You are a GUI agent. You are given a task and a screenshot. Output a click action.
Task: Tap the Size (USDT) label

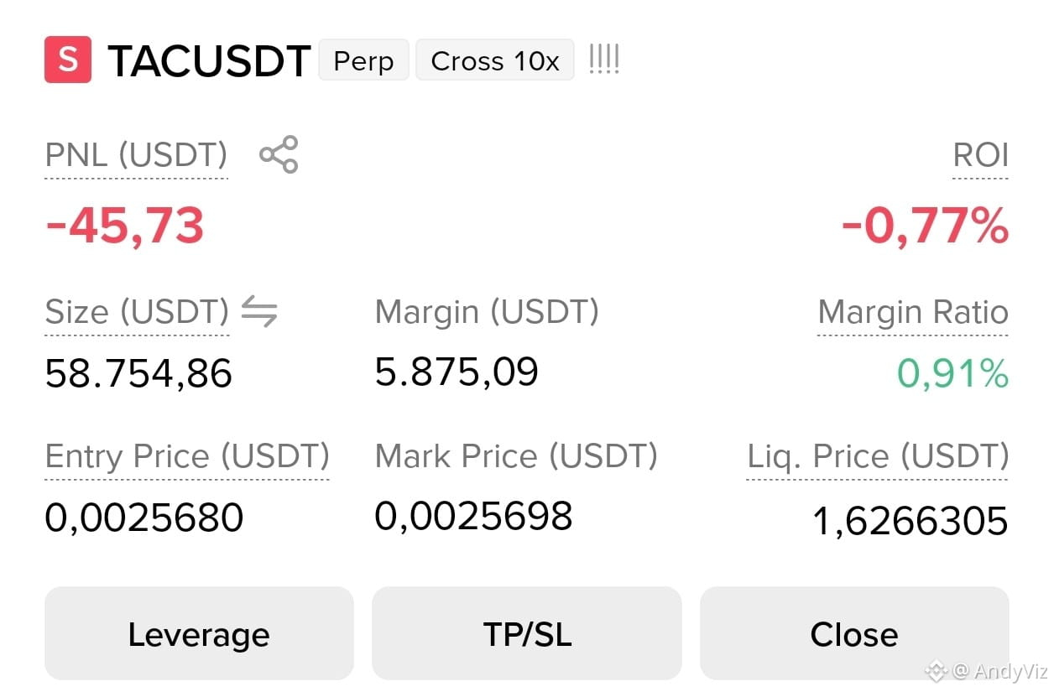(x=137, y=312)
